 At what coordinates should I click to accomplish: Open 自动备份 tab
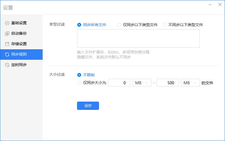[21, 34]
